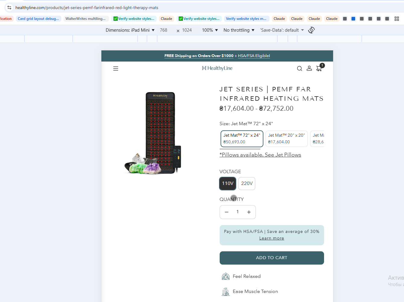This screenshot has width=404, height=302.
Task: Increase quantity with plus button
Action: [x=249, y=212]
